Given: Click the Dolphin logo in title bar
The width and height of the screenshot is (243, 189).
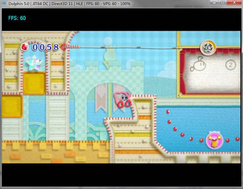Looking at the screenshot, I should point(4,3).
